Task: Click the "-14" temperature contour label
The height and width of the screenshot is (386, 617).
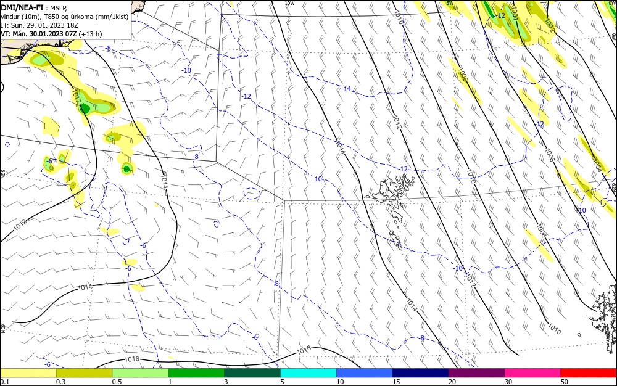Action: [x=346, y=89]
